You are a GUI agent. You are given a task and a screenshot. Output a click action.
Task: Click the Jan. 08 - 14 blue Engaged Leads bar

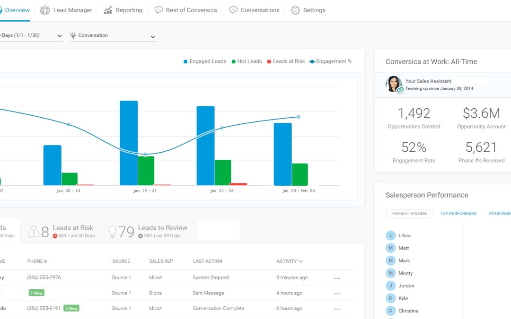coord(53,165)
